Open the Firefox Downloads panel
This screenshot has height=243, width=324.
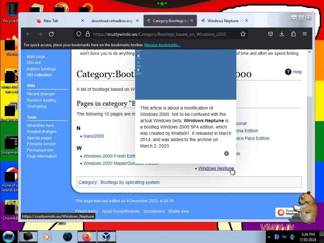coord(282,34)
